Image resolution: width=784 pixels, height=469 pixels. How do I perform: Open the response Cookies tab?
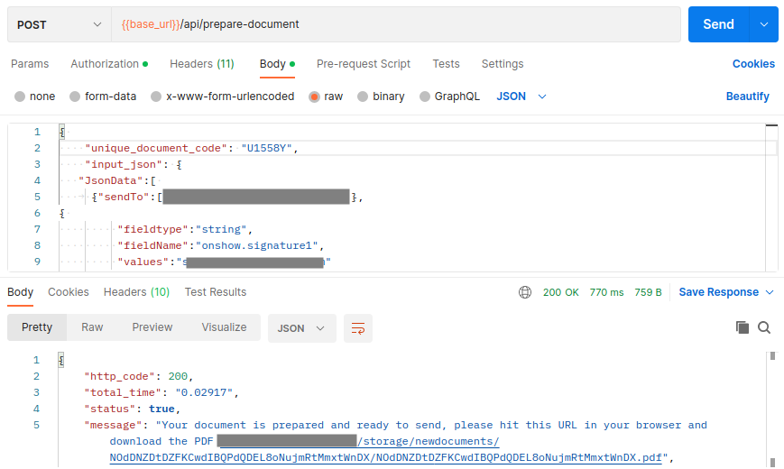point(69,292)
